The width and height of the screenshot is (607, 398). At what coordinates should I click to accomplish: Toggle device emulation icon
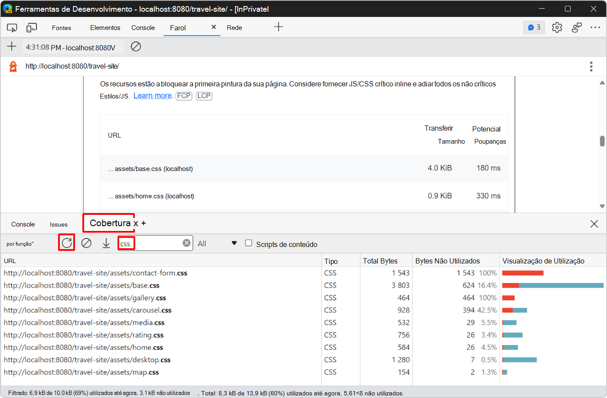point(31,28)
